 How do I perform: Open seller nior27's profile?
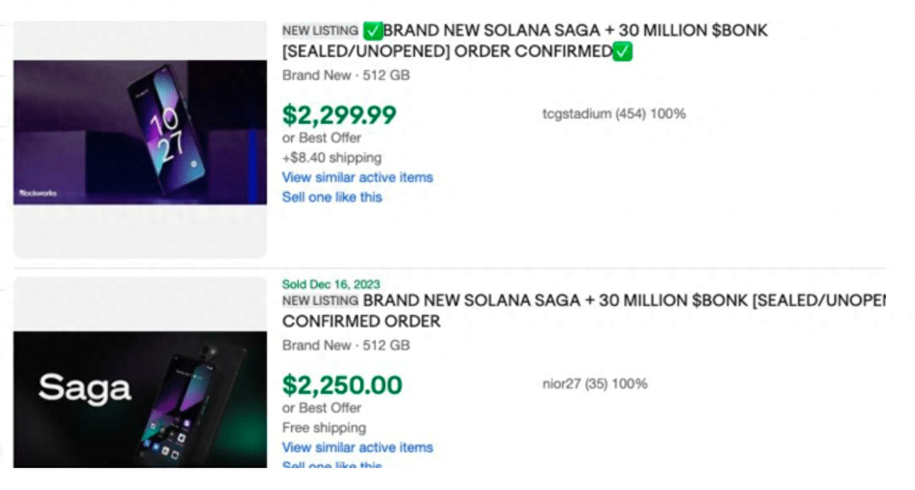point(562,384)
